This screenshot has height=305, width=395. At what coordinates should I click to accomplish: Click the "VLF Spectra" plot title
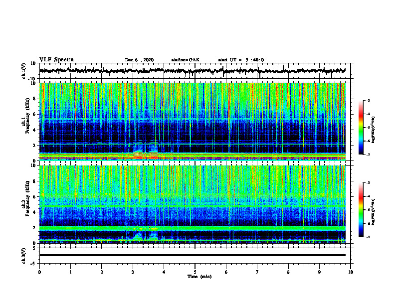[56, 60]
